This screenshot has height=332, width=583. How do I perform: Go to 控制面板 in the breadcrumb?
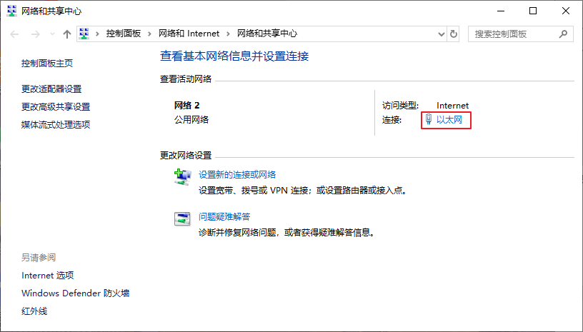123,34
